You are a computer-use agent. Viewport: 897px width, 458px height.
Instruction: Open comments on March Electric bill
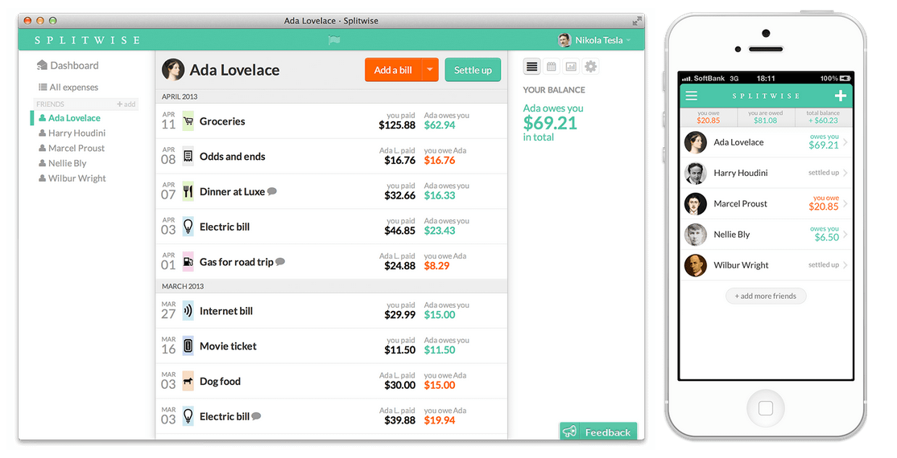256,416
